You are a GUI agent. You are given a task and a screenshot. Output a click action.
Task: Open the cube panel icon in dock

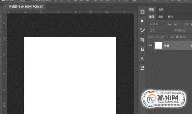[142, 68]
